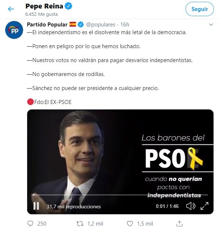The height and width of the screenshot is (230, 219).
Task: Click the 16h tweet timestamp
Action: [x=125, y=25]
